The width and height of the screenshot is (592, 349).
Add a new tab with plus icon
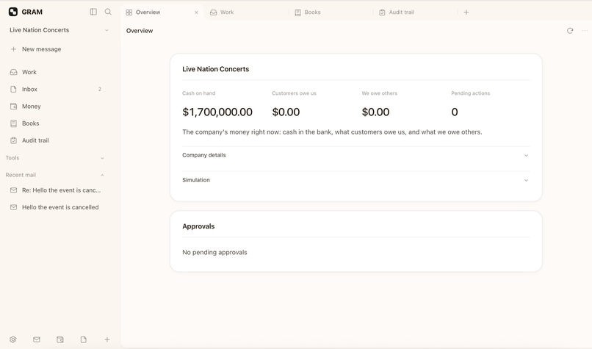[466, 12]
